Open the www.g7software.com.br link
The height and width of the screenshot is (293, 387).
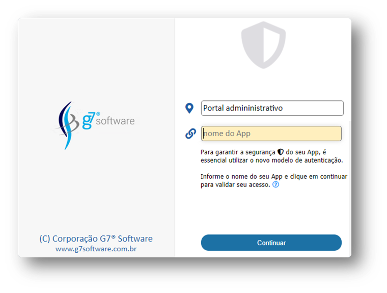point(96,249)
